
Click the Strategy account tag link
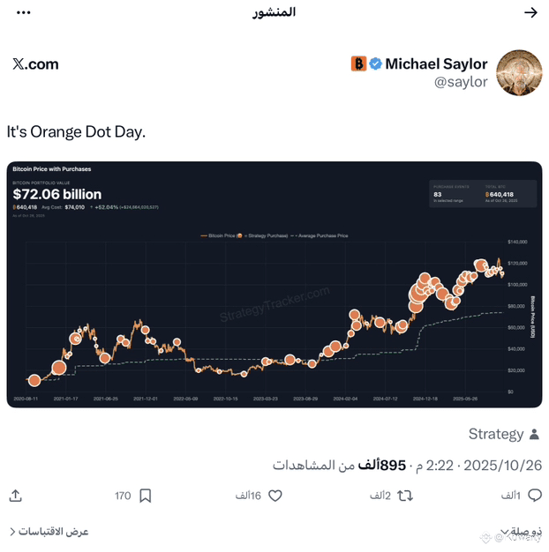495,434
